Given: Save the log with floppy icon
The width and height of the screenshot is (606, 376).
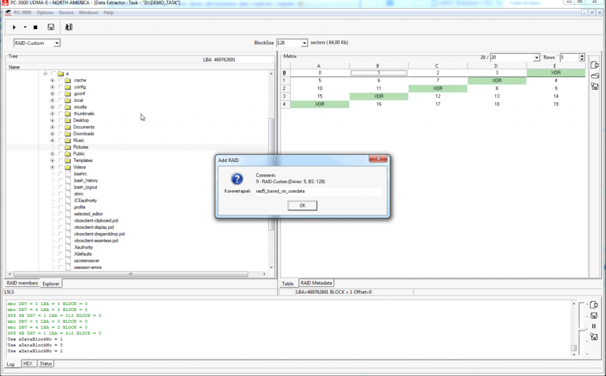Looking at the screenshot, I should click(x=594, y=316).
